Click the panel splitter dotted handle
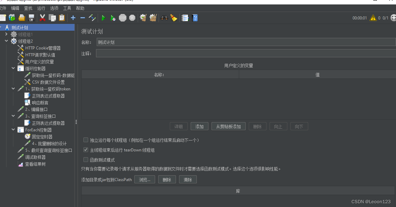 tap(76, 122)
